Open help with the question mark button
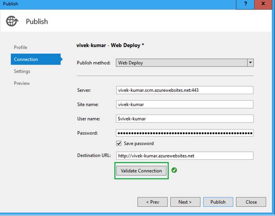 point(245,4)
